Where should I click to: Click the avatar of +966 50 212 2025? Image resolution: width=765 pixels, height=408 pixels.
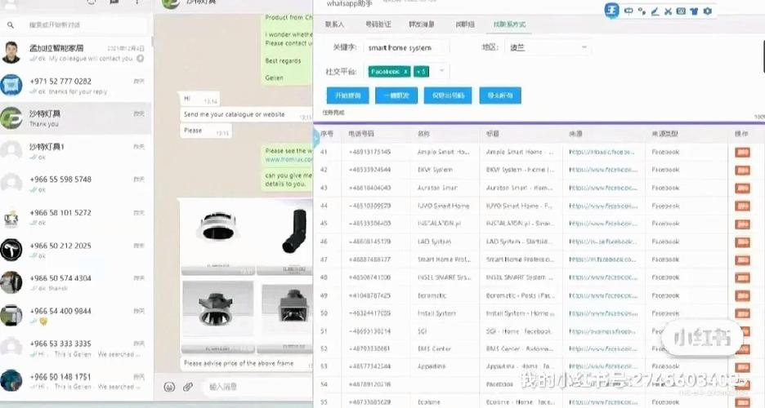click(11, 250)
